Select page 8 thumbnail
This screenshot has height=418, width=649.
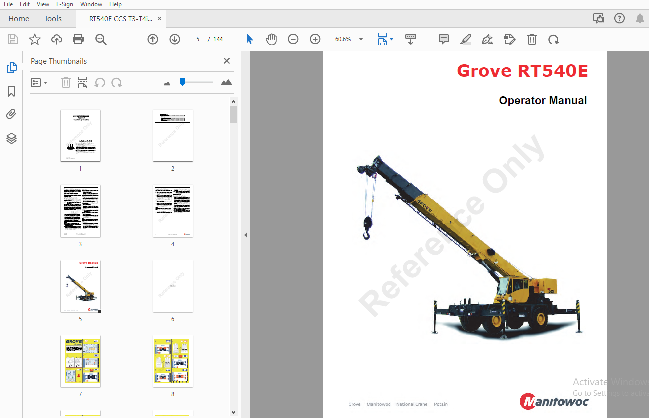(173, 361)
